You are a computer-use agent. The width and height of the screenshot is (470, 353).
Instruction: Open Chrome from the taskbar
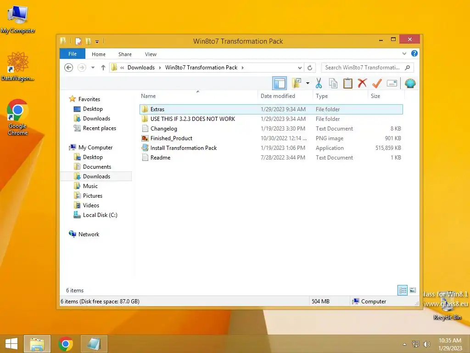(x=65, y=344)
